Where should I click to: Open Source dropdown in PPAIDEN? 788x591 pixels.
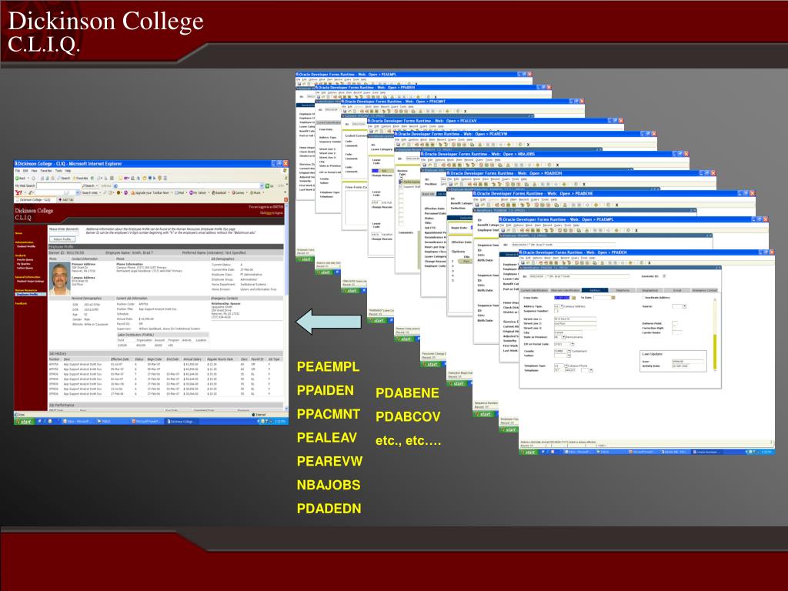click(684, 306)
